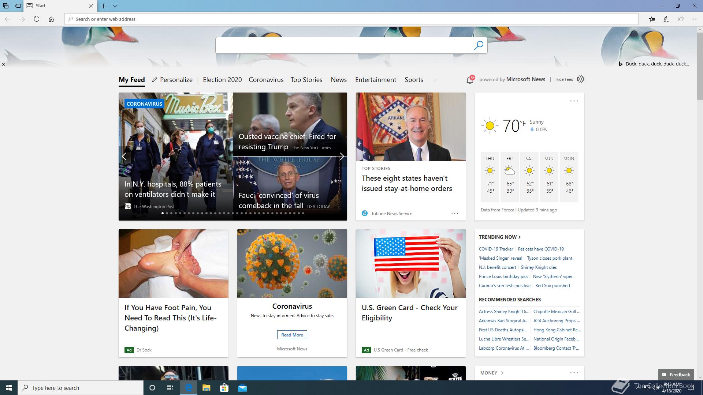Click the browser Refresh icon
The height and width of the screenshot is (395, 703).
37,19
